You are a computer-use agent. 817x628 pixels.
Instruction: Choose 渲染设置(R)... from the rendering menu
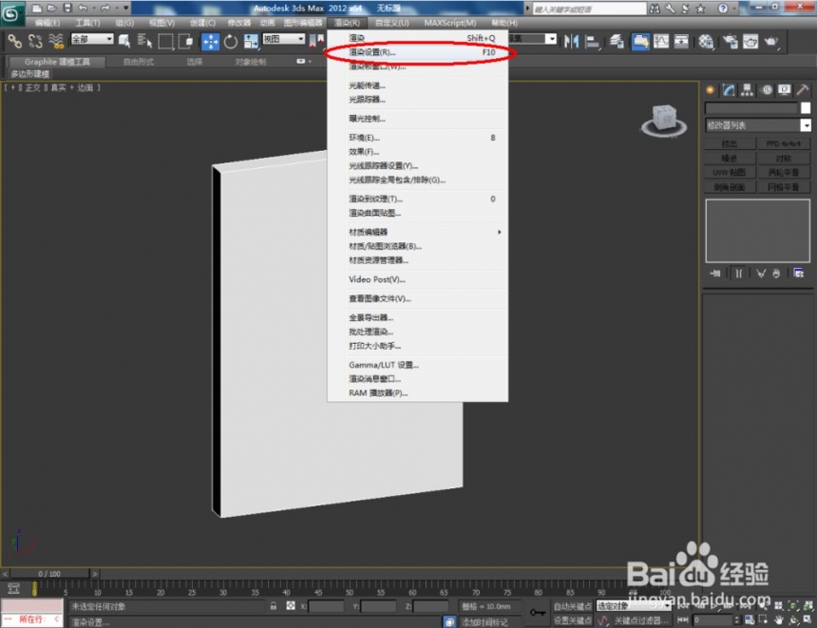pyautogui.click(x=418, y=52)
